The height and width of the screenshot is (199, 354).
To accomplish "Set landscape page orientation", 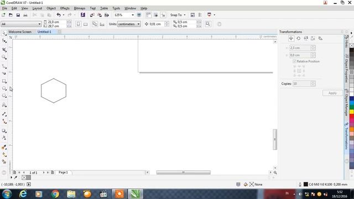I will pos(86,24).
